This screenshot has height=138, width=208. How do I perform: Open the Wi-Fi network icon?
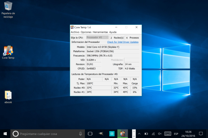(x=153, y=134)
